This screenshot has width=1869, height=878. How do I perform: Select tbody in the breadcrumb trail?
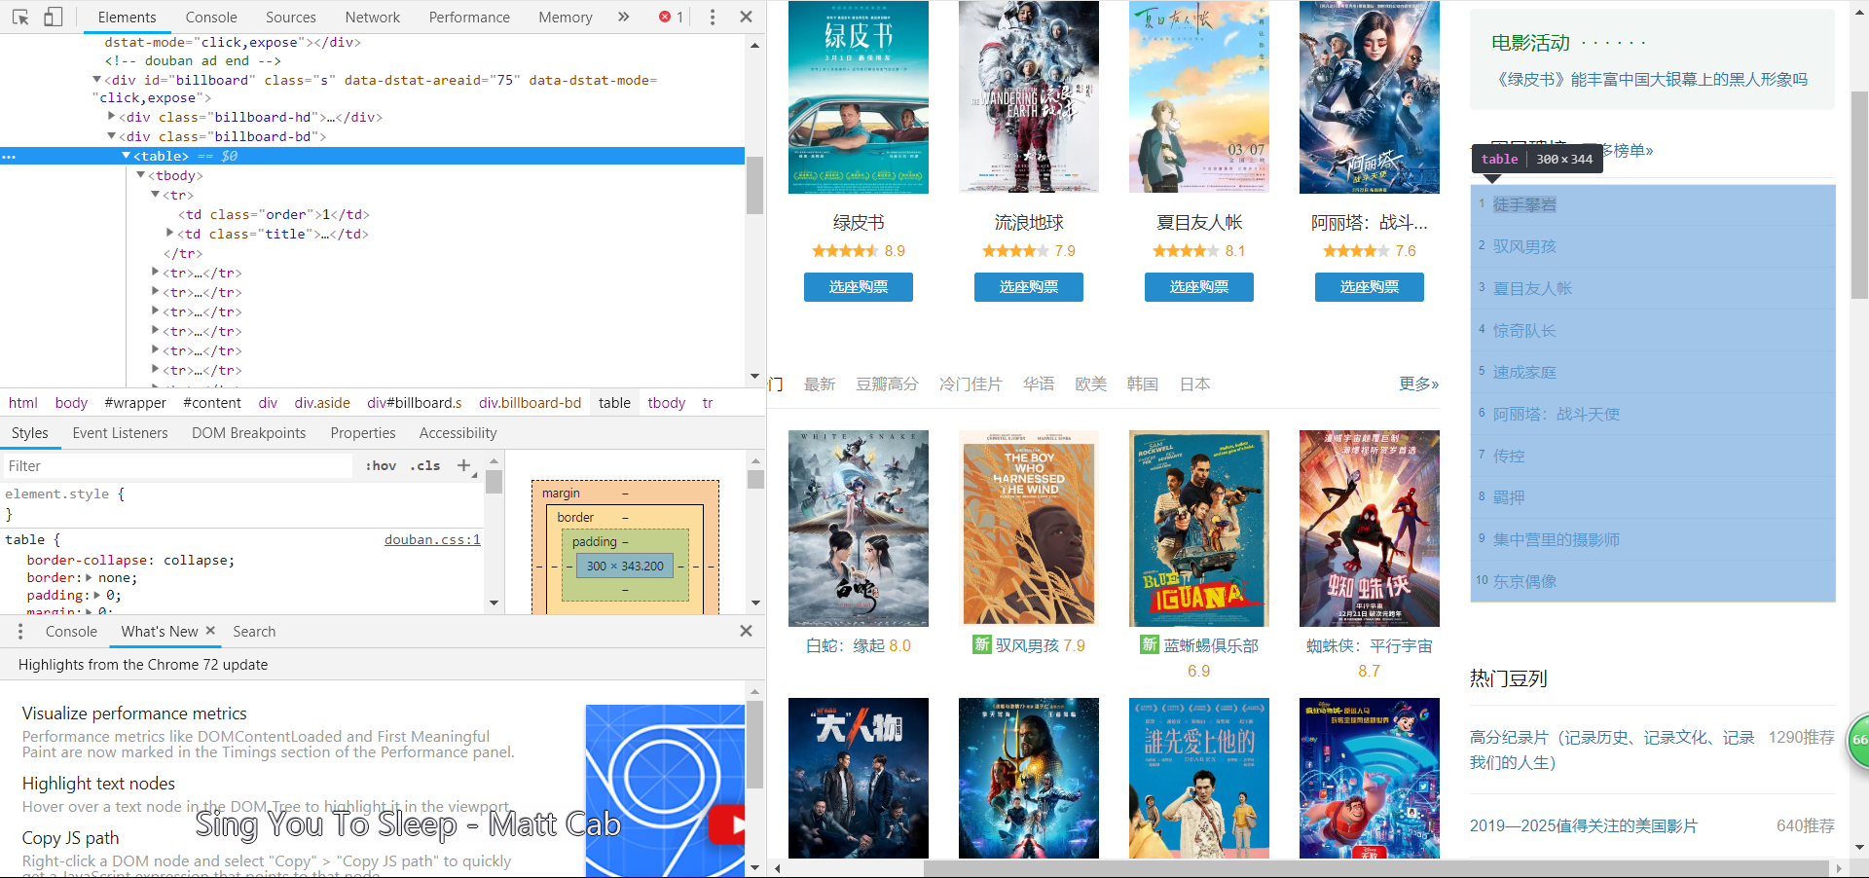[667, 403]
